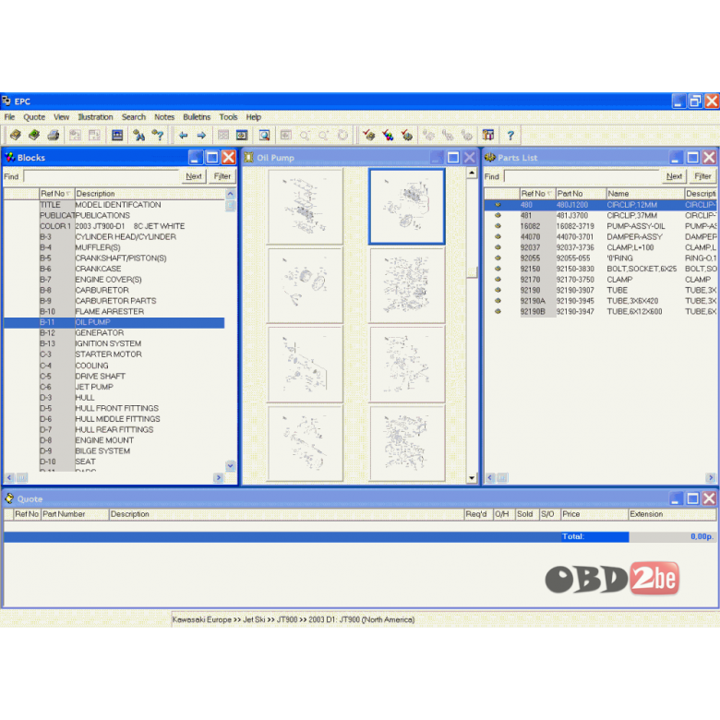The image size is (720, 720).
Task: Open the File menu
Action: pos(9,117)
